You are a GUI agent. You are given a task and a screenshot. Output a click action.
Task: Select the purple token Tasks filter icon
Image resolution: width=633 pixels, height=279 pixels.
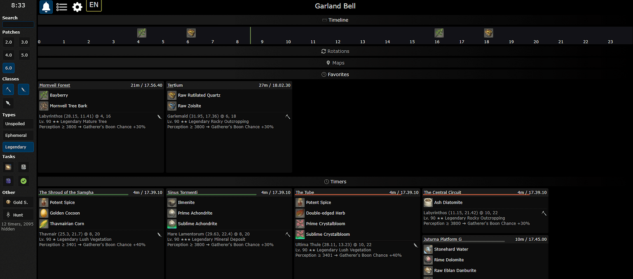coord(8,181)
